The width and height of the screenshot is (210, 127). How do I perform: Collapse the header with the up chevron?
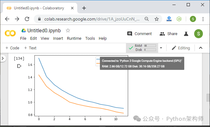coord(201,48)
